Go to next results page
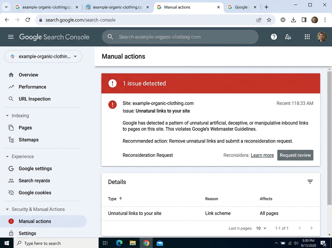This screenshot has width=332, height=248. 312,228
